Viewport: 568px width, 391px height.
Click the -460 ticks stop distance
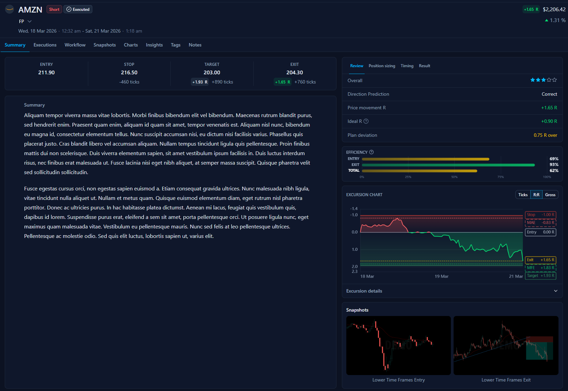pos(129,82)
